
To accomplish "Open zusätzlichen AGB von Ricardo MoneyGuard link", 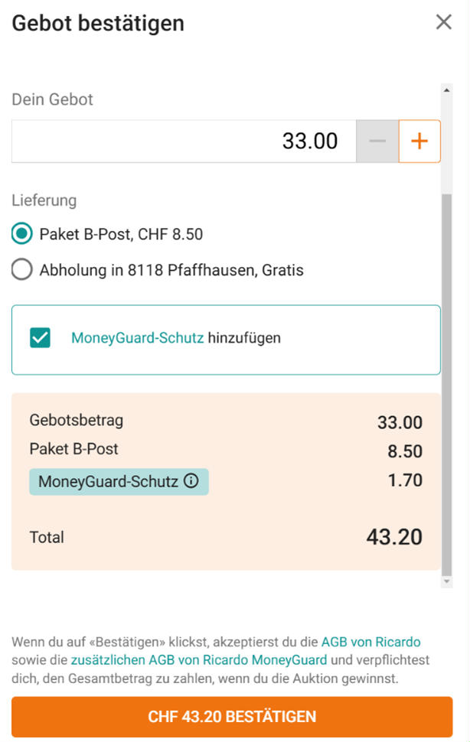I will click(199, 659).
